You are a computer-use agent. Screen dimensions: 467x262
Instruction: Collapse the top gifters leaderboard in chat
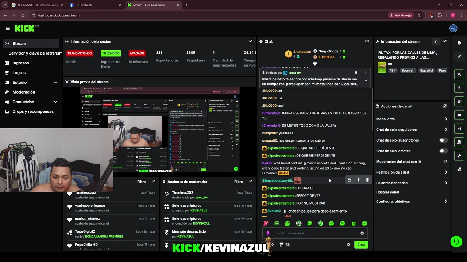[x=315, y=64]
